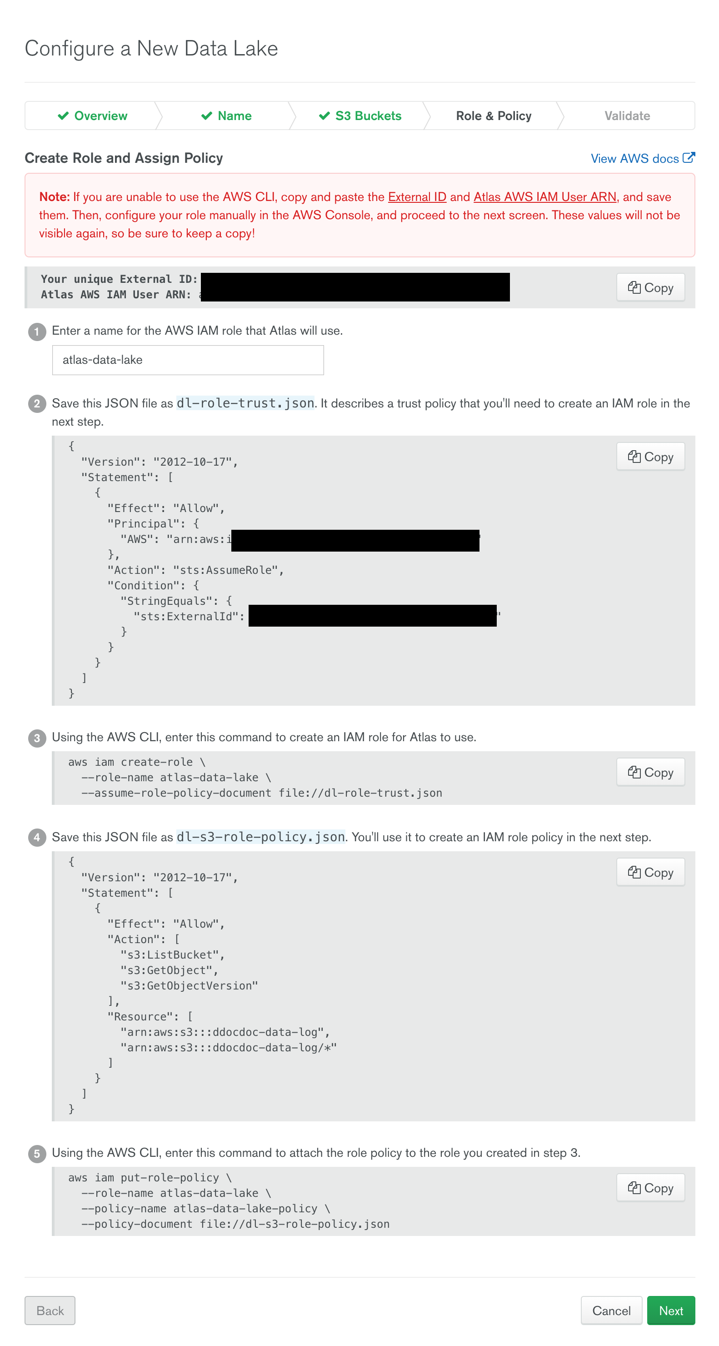This screenshot has width=719, height=1346.
Task: Copy the aws iam create-role command
Action: pyautogui.click(x=649, y=772)
